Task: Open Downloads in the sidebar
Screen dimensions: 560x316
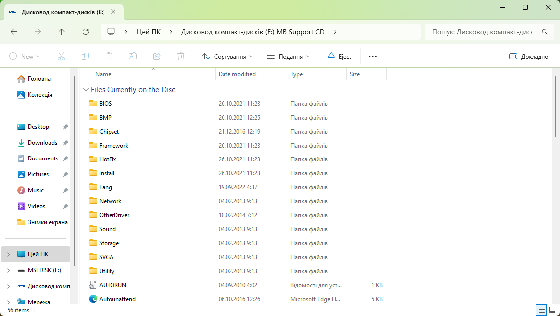Action: coord(42,142)
